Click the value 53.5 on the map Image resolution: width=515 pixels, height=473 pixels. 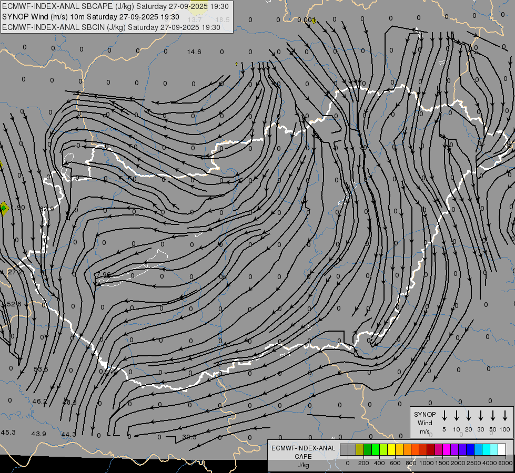[x=41, y=369]
